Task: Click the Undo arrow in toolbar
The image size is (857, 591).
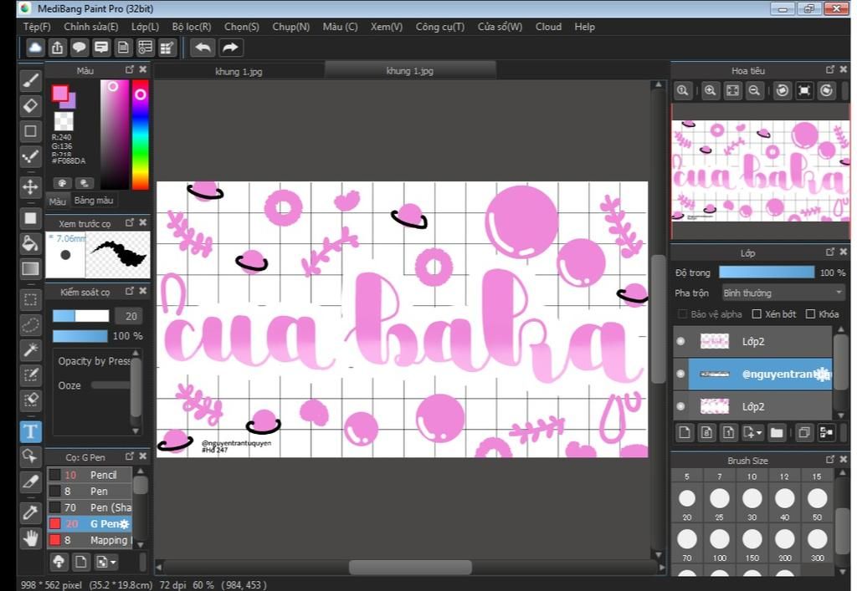Action: click(x=203, y=48)
